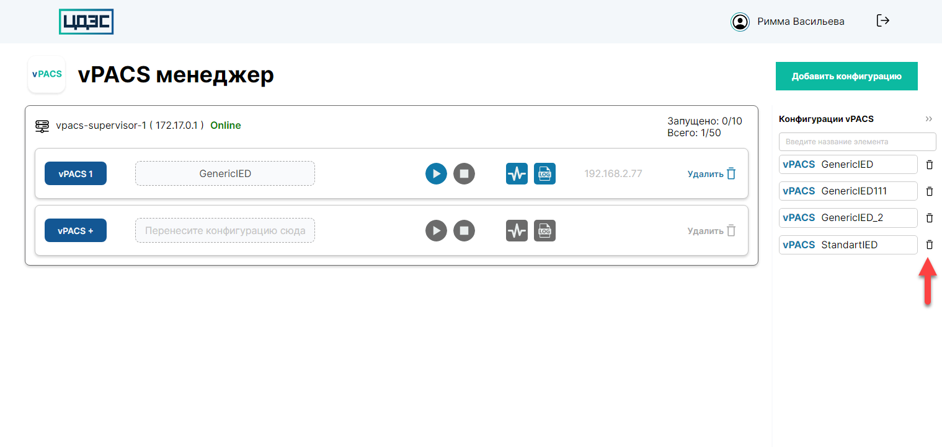Click the vPACS 1 button
Screen dimensions: 942x447
point(76,174)
